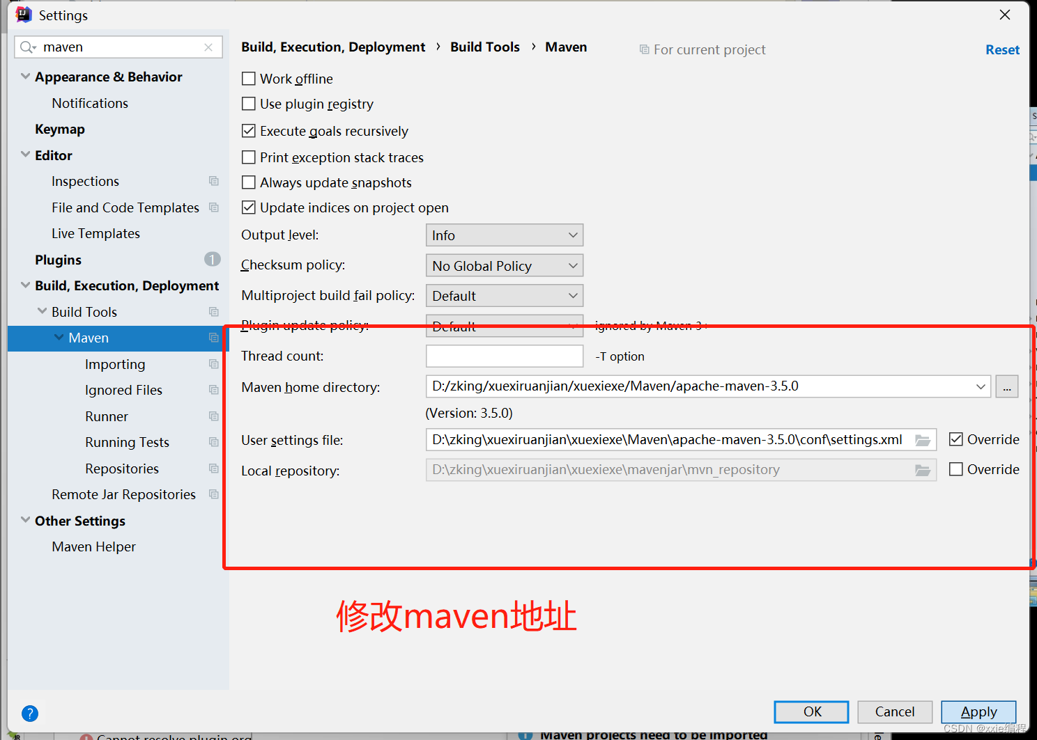Image resolution: width=1037 pixels, height=740 pixels.
Task: Click project-level icon beside Build Tools
Action: (214, 312)
